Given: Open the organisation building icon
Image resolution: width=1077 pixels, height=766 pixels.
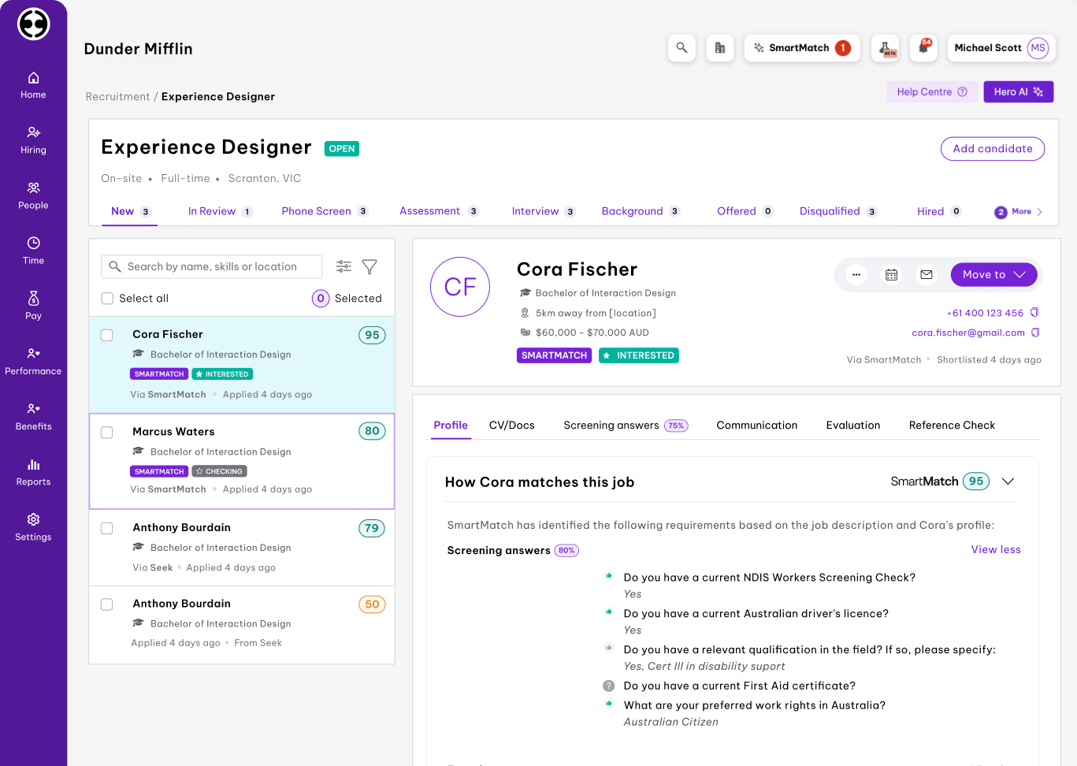Looking at the screenshot, I should tap(719, 48).
